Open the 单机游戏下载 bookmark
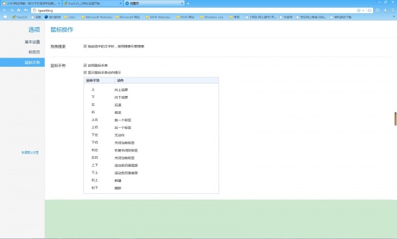The height and width of the screenshot is (239, 397). coord(341,17)
